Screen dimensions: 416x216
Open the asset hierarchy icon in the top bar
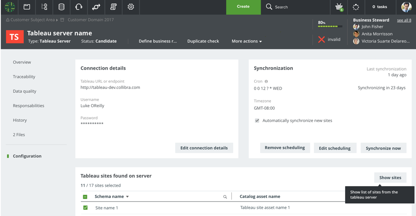click(44, 7)
